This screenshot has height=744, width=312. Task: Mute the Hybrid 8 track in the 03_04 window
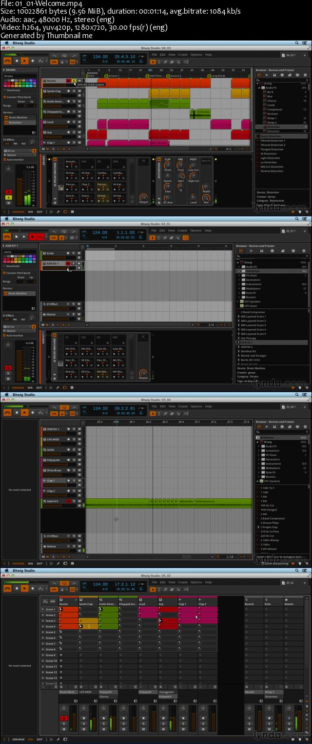[x=79, y=501]
